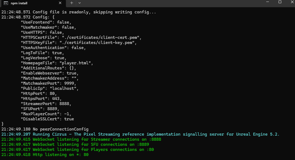Click the command prompt icon on the tab
This screenshot has height=160, width=295.
(x=6, y=3)
